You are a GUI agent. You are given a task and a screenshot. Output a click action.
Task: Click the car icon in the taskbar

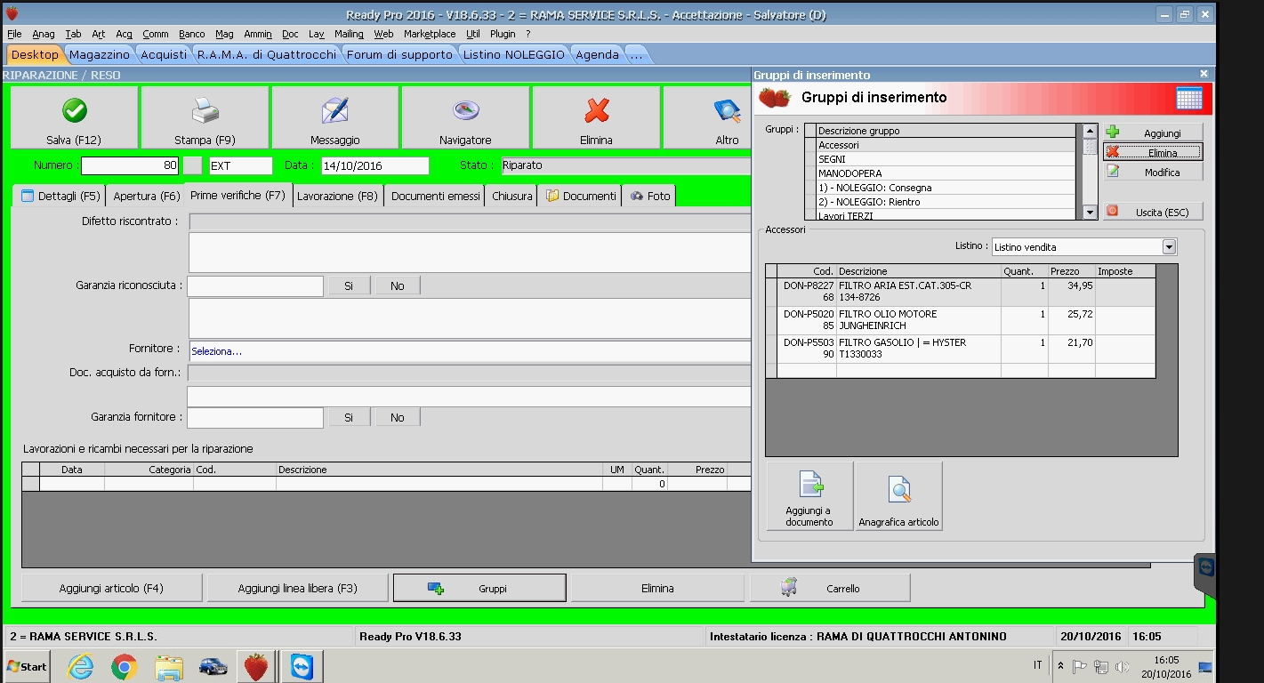pos(213,666)
